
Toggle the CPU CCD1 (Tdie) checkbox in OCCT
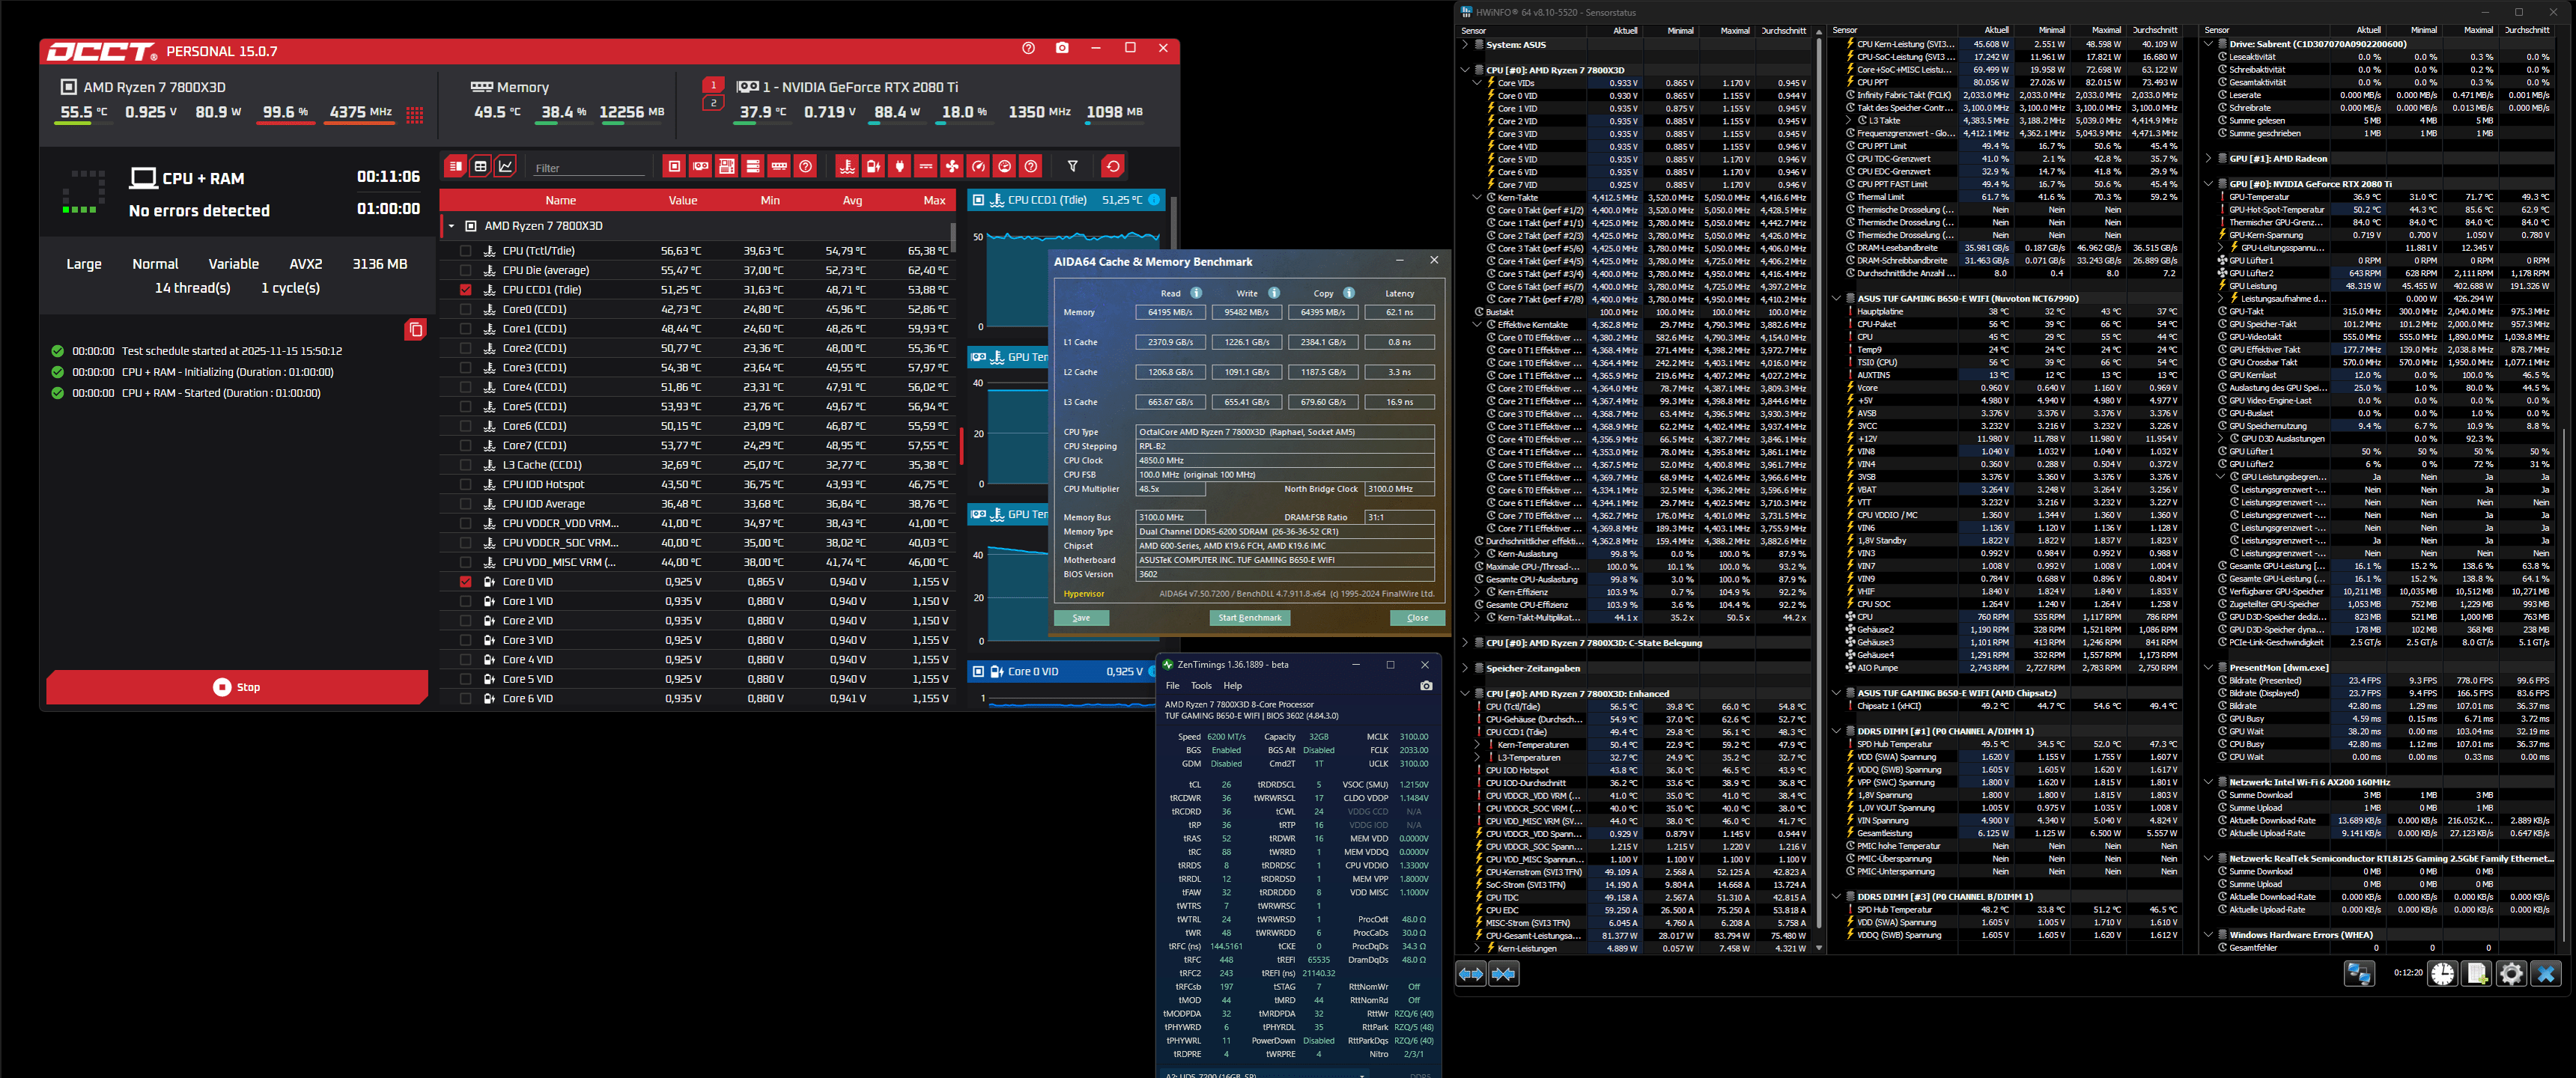(466, 289)
